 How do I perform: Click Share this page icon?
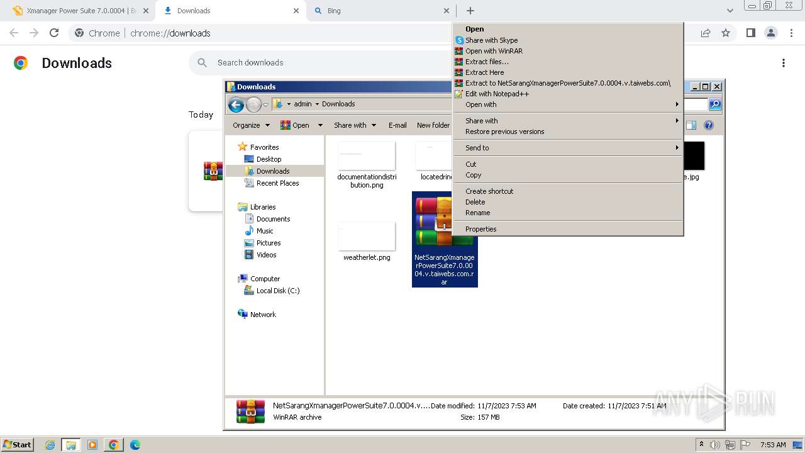pos(706,33)
